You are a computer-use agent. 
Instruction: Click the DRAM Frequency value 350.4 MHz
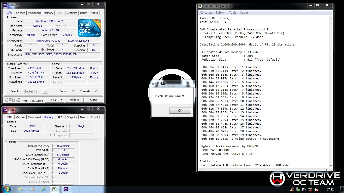coord(63,146)
